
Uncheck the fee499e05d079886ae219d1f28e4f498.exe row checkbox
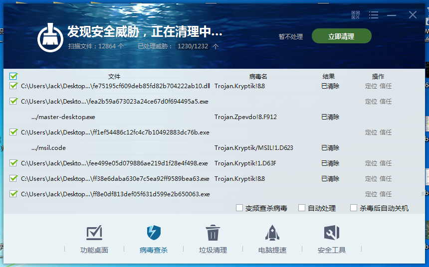point(13,163)
